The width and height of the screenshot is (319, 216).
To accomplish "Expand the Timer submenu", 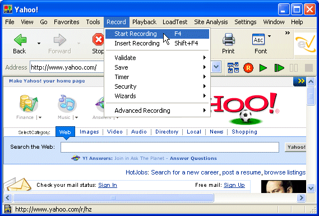I will click(x=158, y=77).
